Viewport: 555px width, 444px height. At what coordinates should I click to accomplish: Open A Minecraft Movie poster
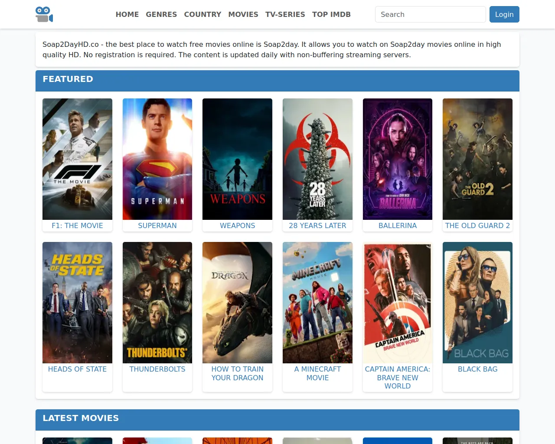tap(317, 303)
